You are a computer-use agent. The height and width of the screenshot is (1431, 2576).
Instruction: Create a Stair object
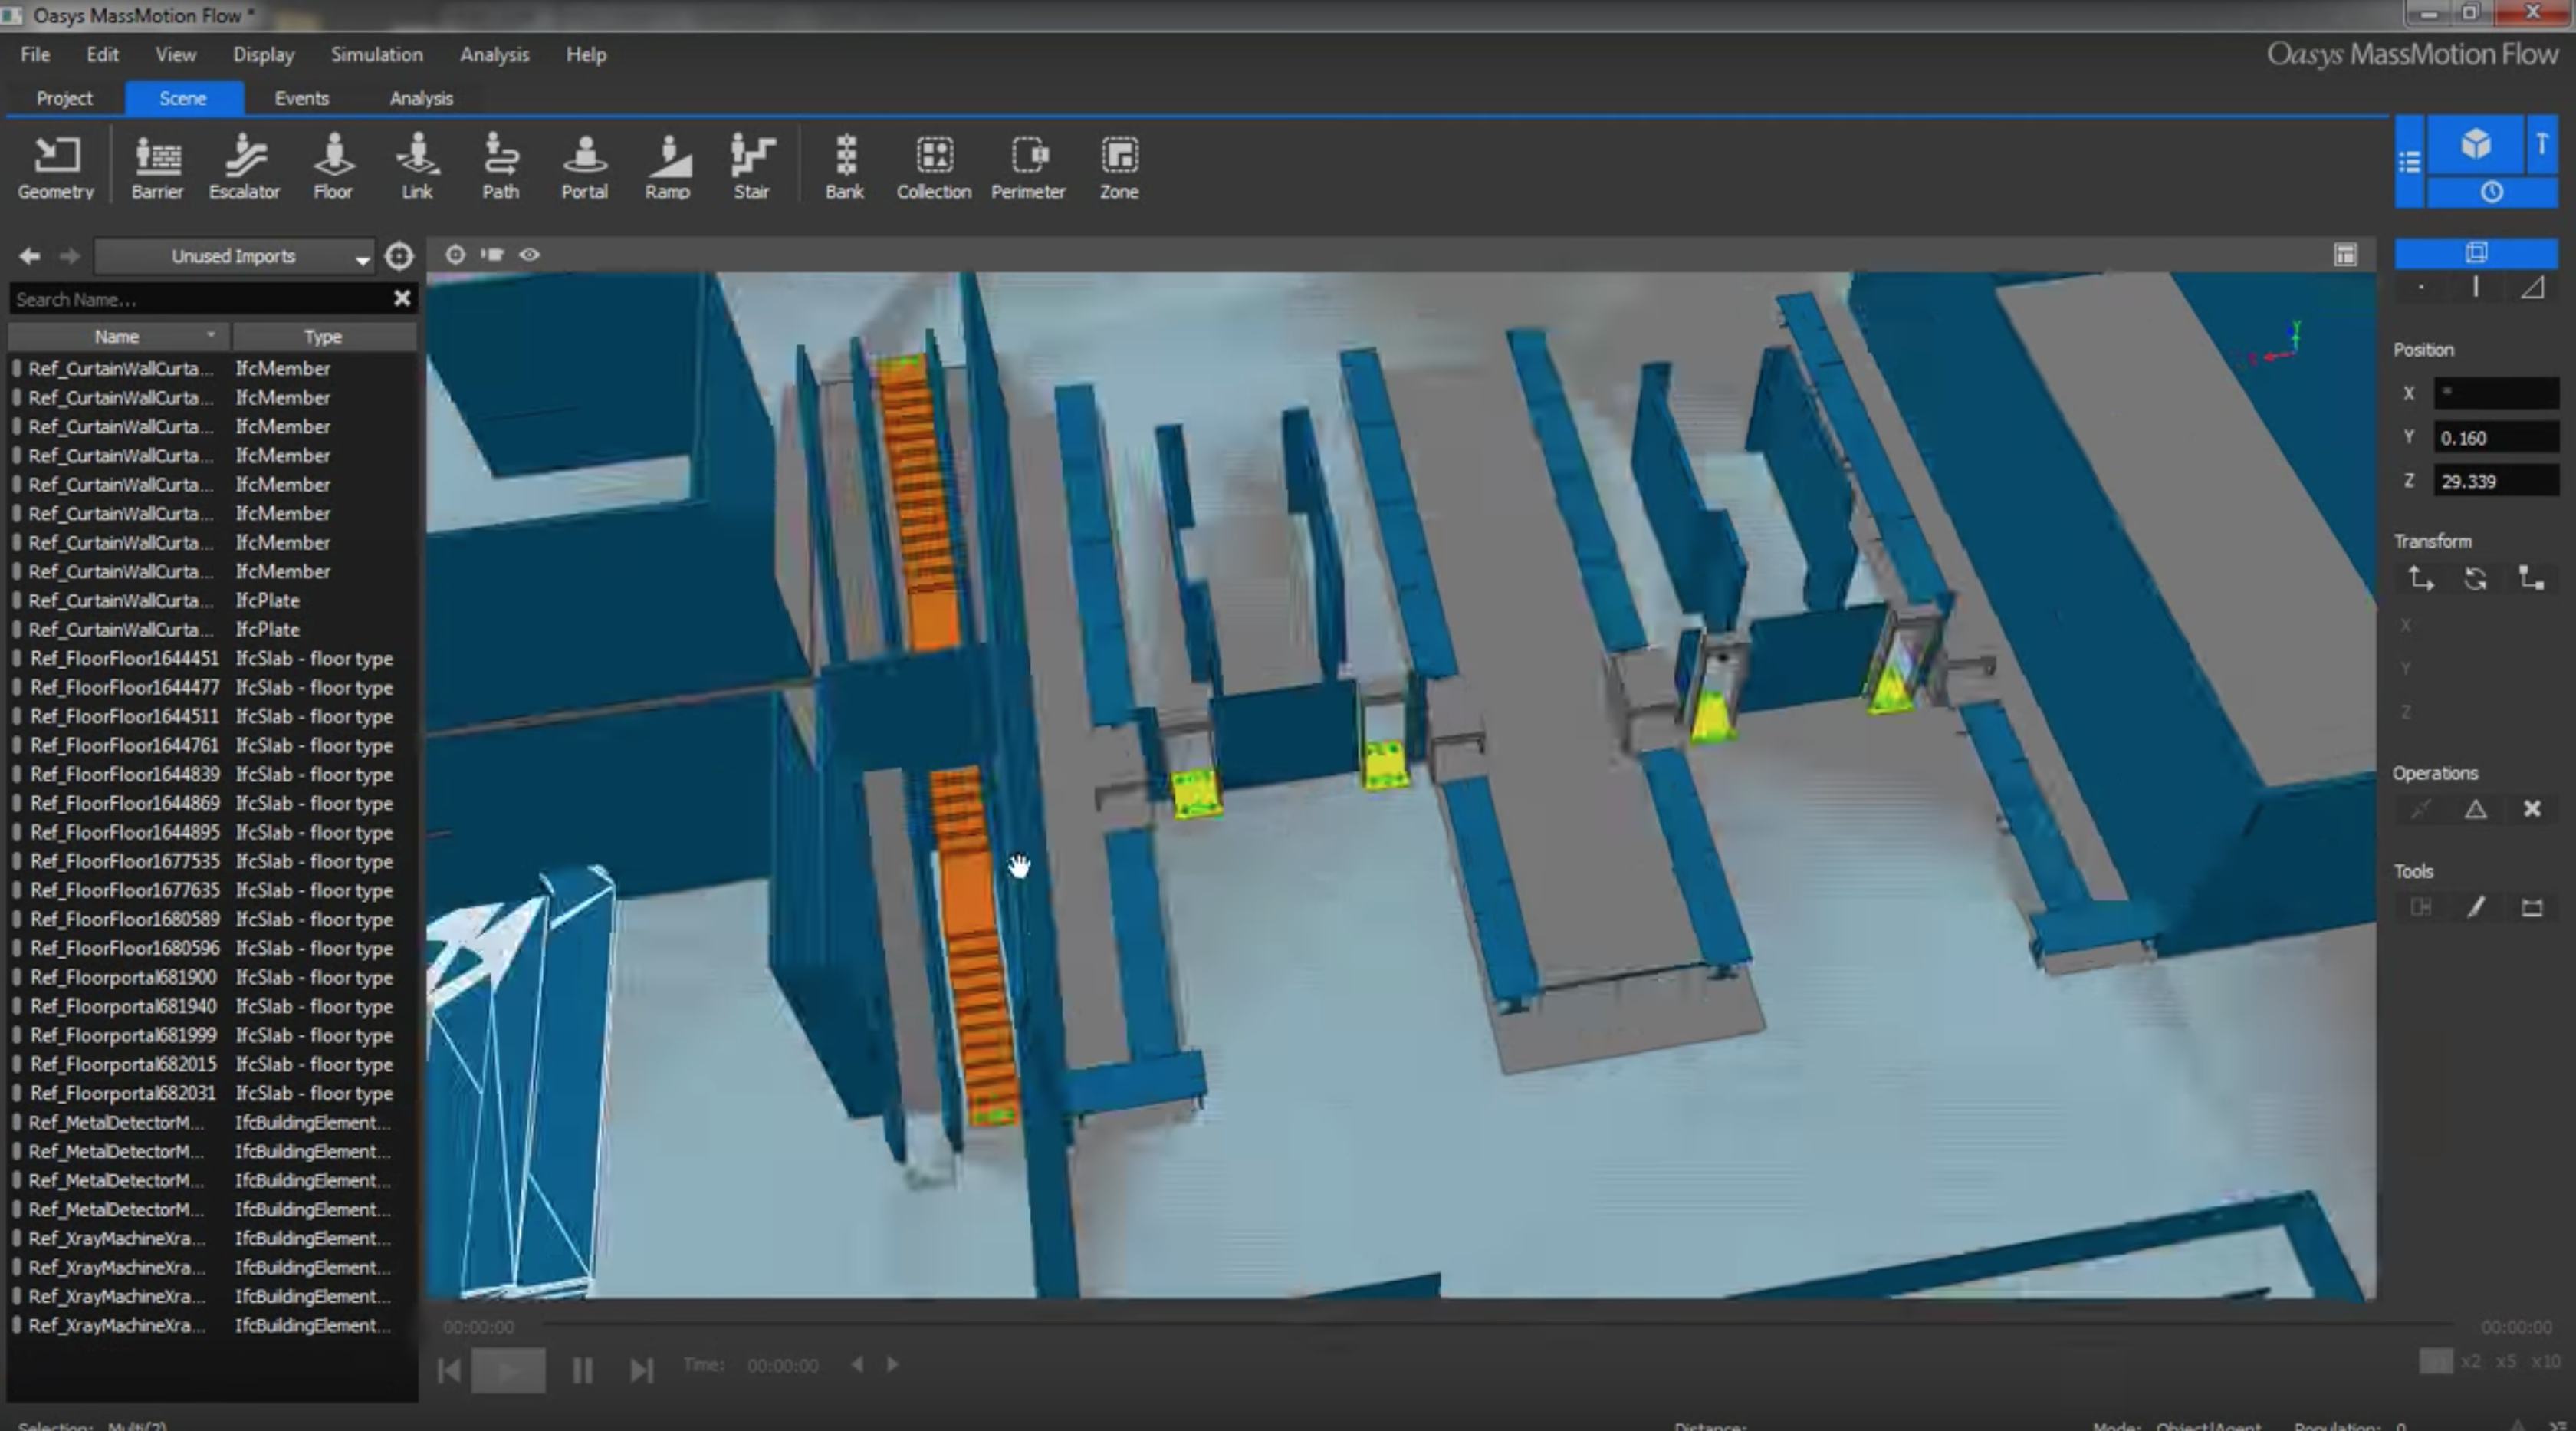752,168
